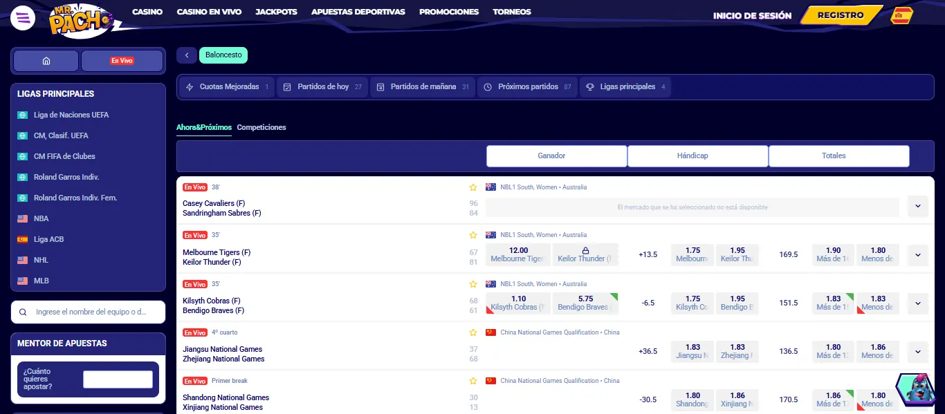
Task: Favorite the Shandong National Games match star
Action: pyautogui.click(x=473, y=381)
